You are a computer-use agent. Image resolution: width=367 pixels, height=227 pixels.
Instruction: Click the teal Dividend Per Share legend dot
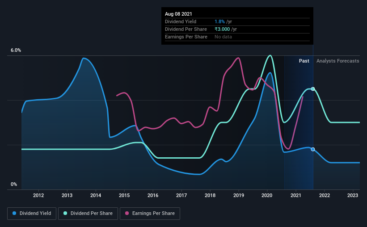pyautogui.click(x=65, y=213)
